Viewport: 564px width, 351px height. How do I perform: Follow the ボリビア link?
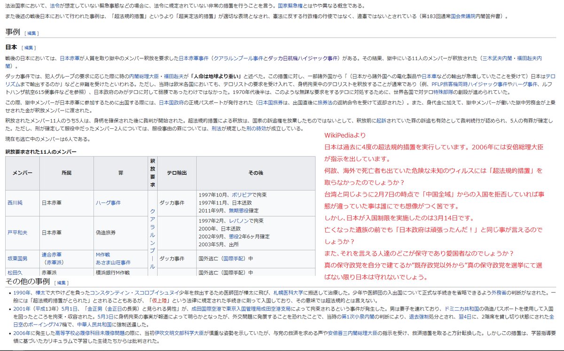click(243, 195)
